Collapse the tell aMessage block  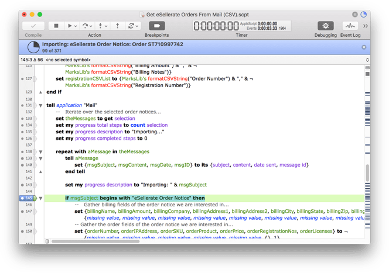[x=40, y=158]
